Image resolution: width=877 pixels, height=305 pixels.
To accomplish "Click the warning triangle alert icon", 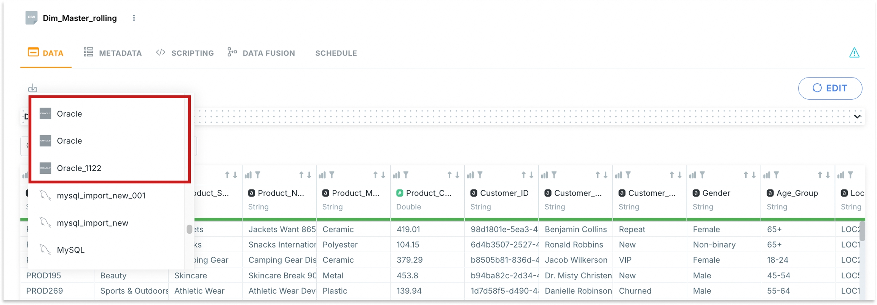I will coord(854,53).
